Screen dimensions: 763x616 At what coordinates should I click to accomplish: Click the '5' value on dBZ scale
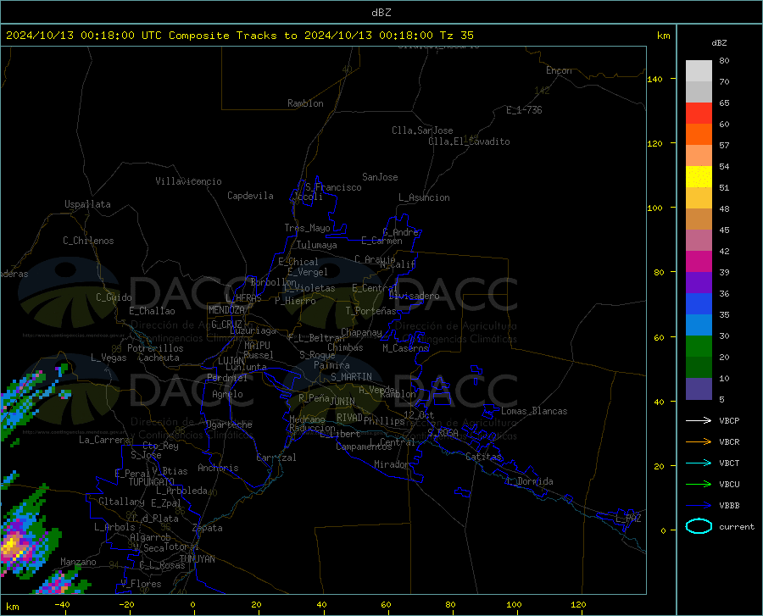pyautogui.click(x=721, y=400)
